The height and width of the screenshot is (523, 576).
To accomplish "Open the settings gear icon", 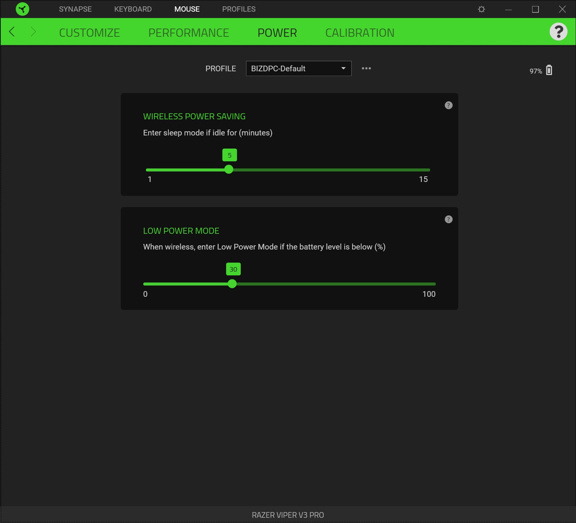I will click(481, 9).
